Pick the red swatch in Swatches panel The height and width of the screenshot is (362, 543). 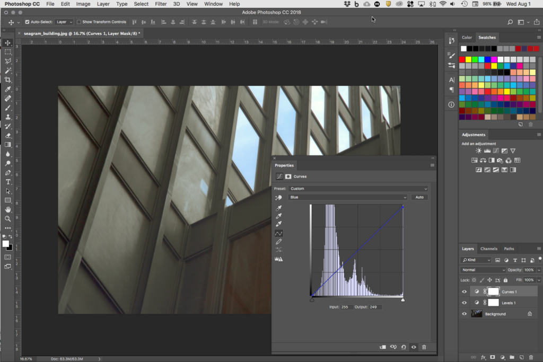pyautogui.click(x=462, y=59)
